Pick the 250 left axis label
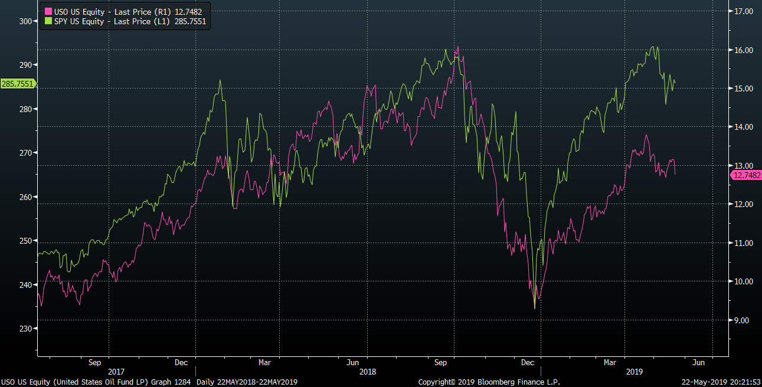Image resolution: width=762 pixels, height=387 pixels. coord(26,241)
